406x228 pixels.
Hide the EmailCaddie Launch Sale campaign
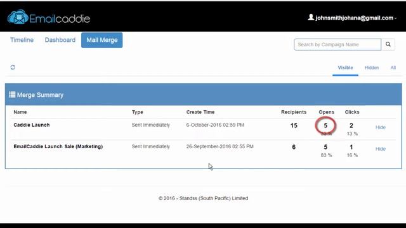coord(381,149)
